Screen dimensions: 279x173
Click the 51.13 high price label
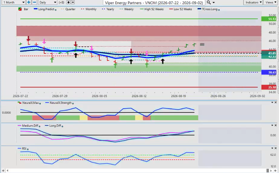click(x=269, y=19)
